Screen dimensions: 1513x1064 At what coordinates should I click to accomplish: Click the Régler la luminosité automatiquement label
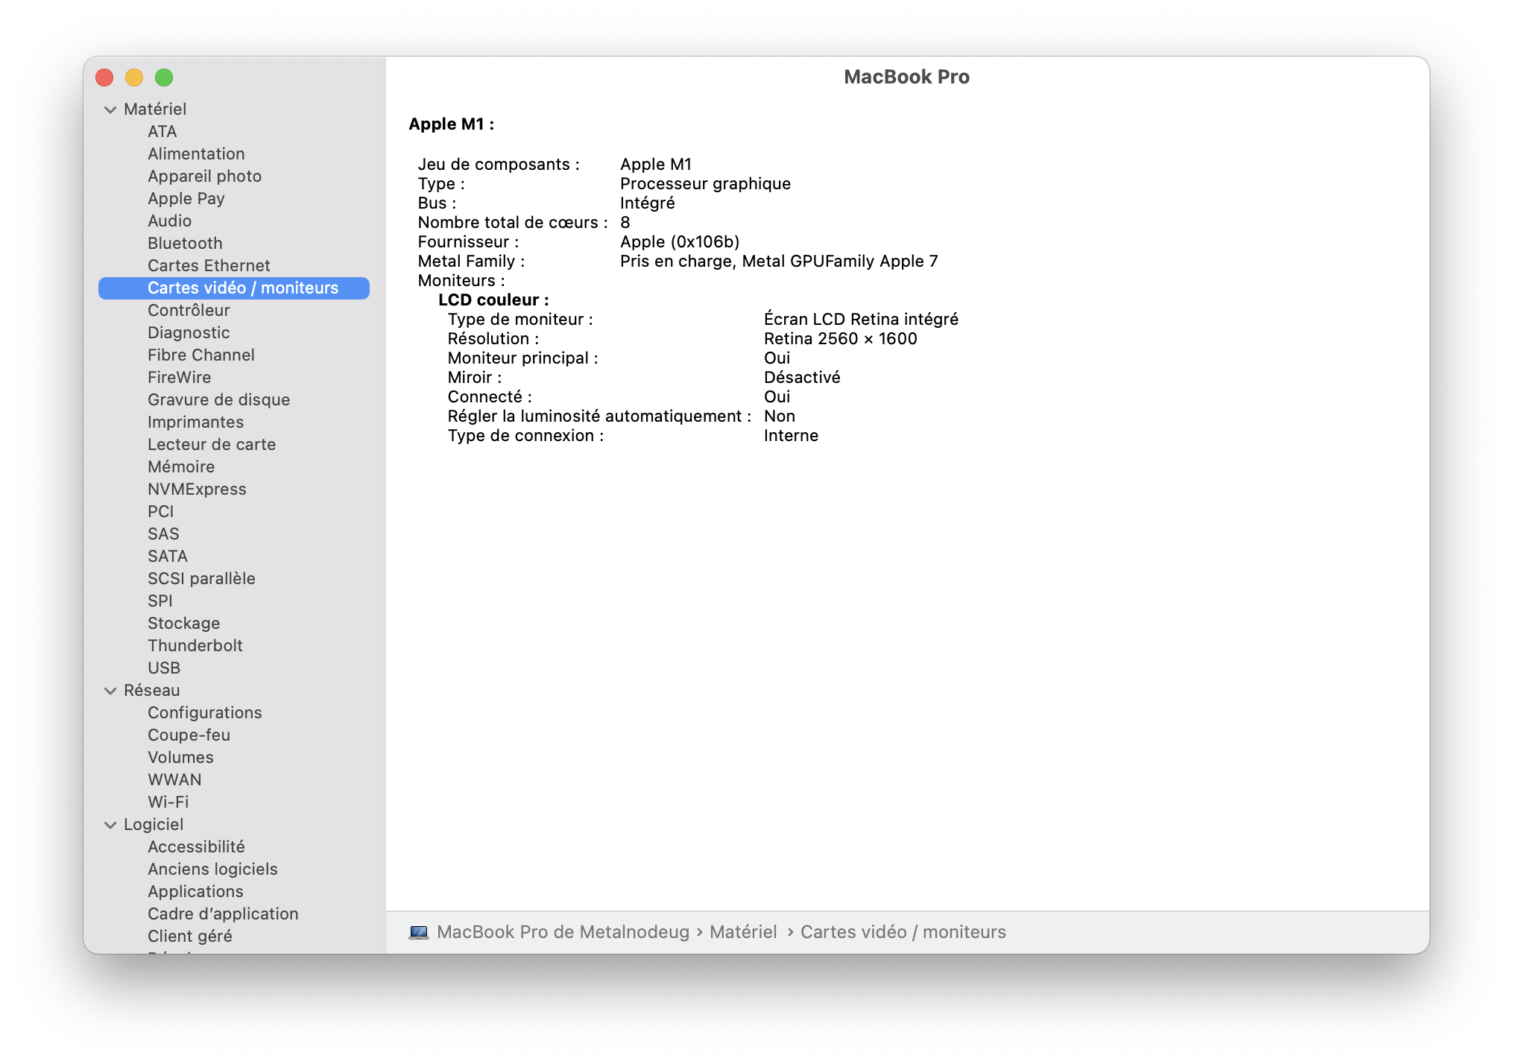coord(599,417)
